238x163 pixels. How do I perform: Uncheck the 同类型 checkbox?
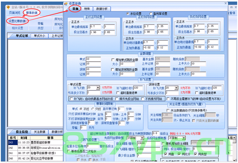point(195,154)
